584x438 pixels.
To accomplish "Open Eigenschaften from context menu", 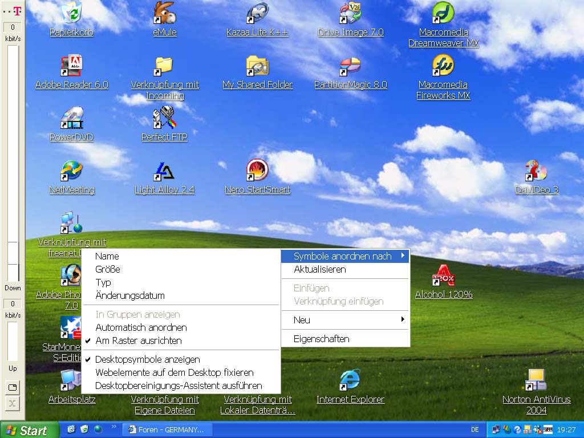I will coord(345,339).
